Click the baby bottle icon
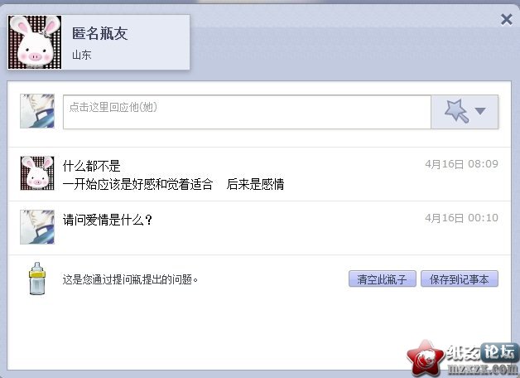520x378 pixels. click(37, 279)
